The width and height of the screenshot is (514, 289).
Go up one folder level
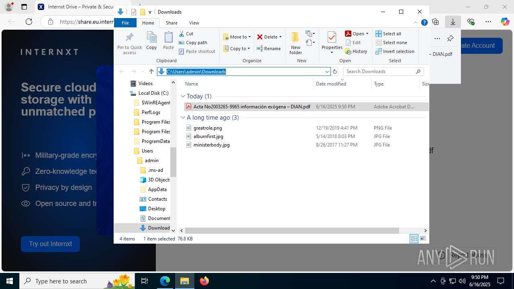coord(151,71)
